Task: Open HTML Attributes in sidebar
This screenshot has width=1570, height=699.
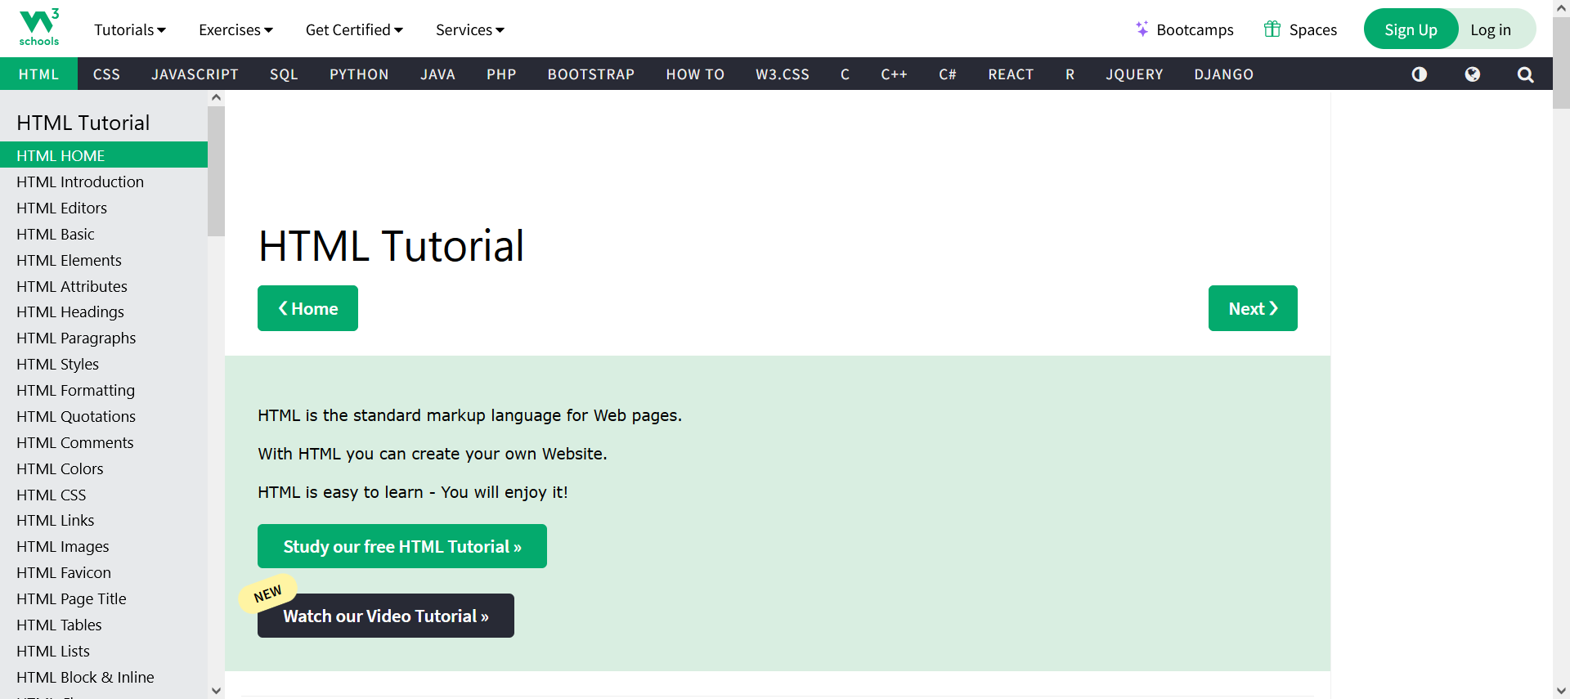Action: pyautogui.click(x=104, y=286)
